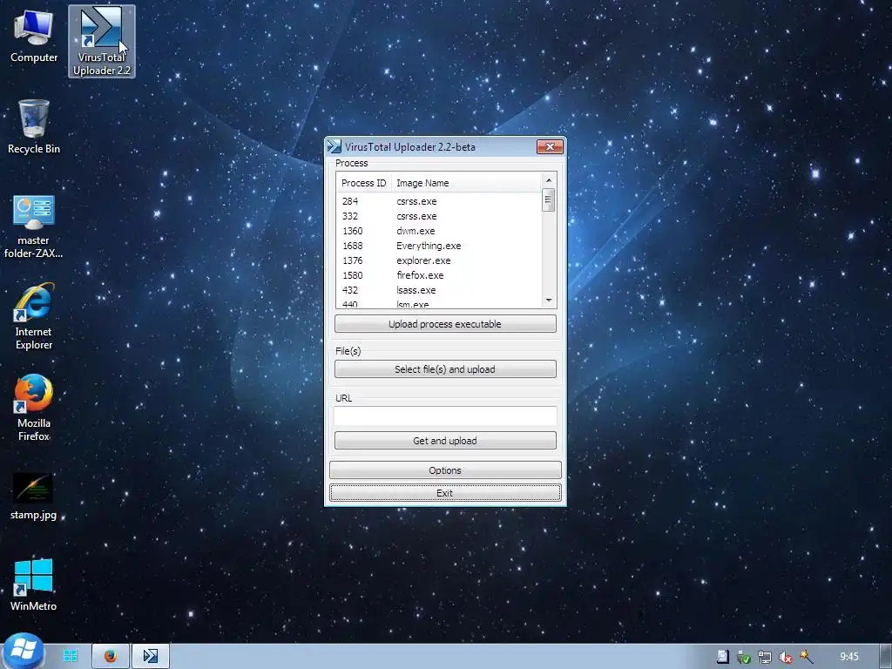The image size is (892, 669).
Task: Focus the URL input field
Action: (x=445, y=416)
